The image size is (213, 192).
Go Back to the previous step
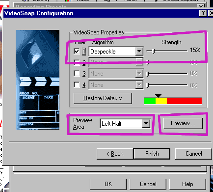115,154
